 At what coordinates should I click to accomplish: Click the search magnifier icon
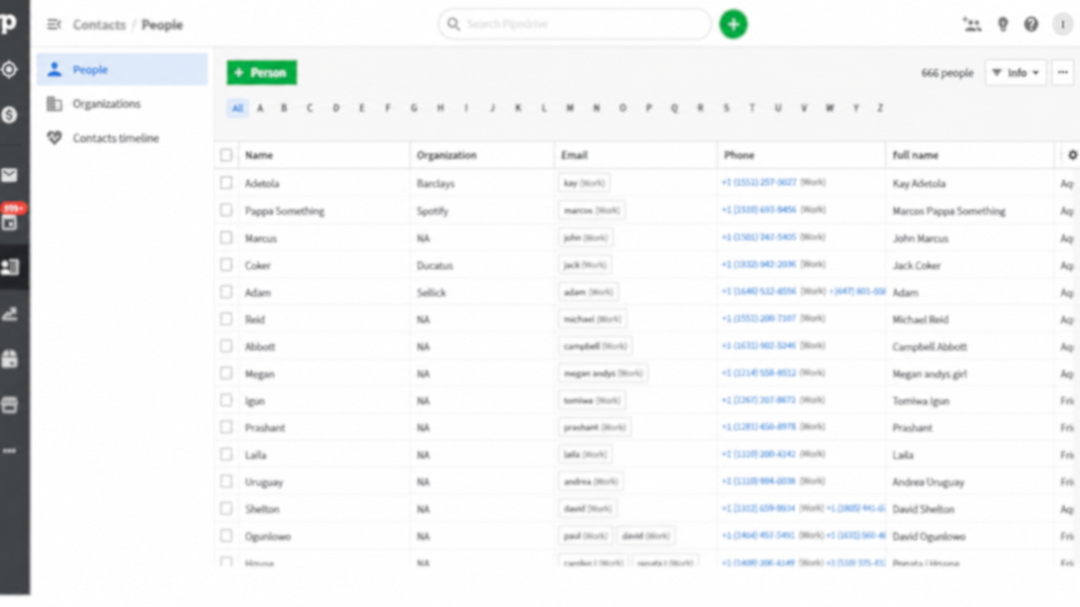[x=453, y=25]
